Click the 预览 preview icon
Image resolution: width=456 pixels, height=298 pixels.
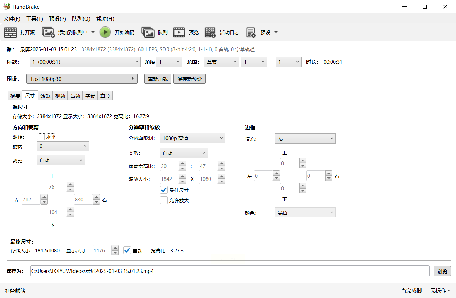click(179, 32)
